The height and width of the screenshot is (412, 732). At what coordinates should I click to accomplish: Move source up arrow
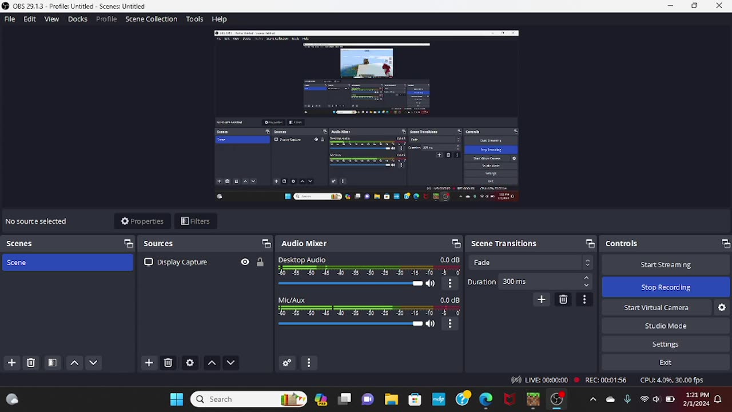point(212,363)
